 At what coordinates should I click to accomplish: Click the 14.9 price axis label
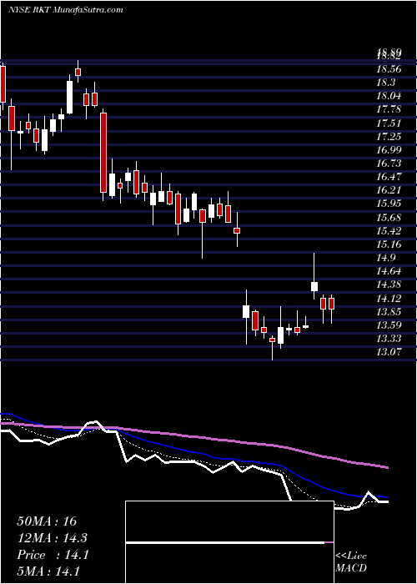point(386,257)
